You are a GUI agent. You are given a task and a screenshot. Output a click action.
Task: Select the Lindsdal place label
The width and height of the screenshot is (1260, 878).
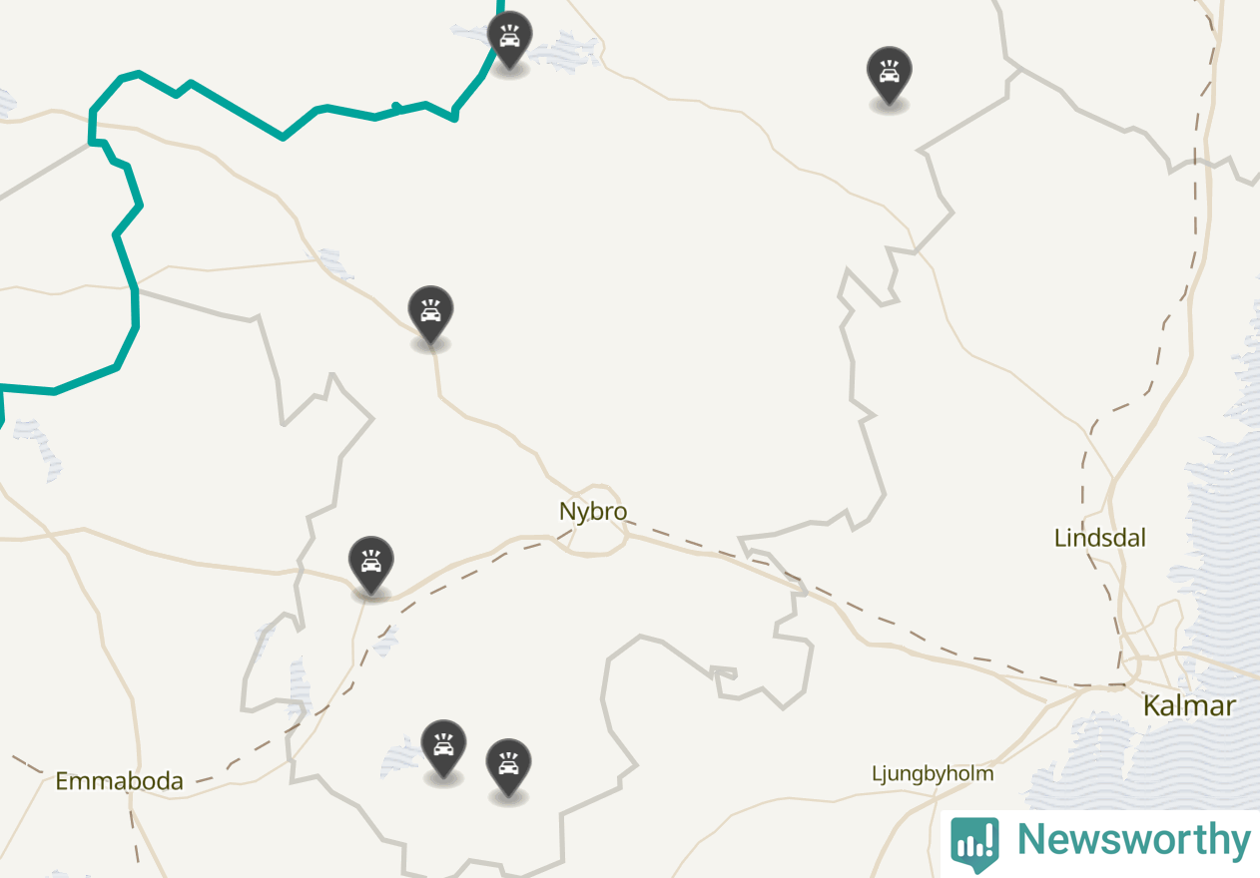click(x=1100, y=538)
